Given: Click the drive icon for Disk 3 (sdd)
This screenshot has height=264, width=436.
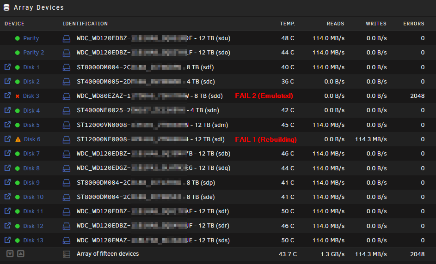Looking at the screenshot, I should tap(67, 96).
